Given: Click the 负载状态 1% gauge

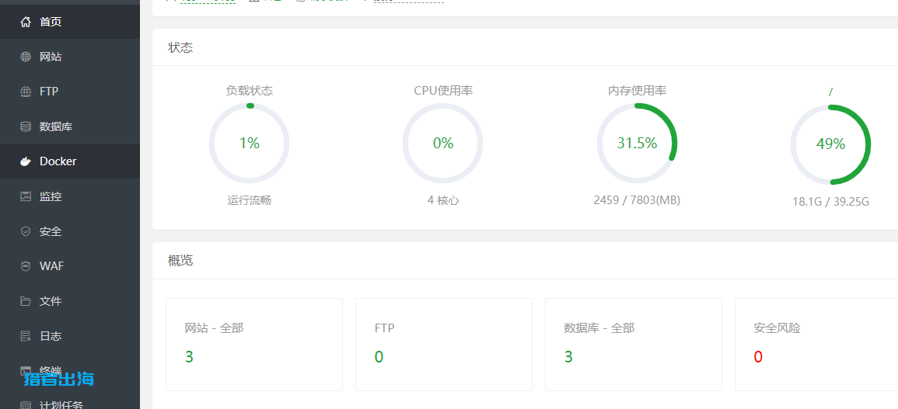Looking at the screenshot, I should pyautogui.click(x=249, y=144).
